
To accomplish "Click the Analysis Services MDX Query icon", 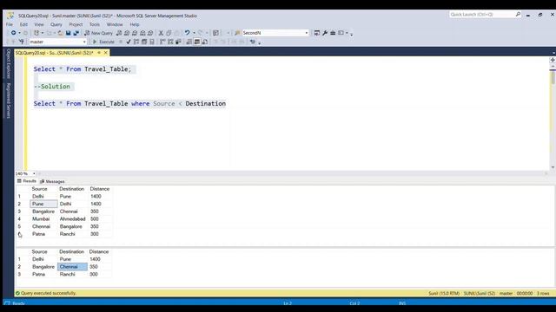I will 127,33.
